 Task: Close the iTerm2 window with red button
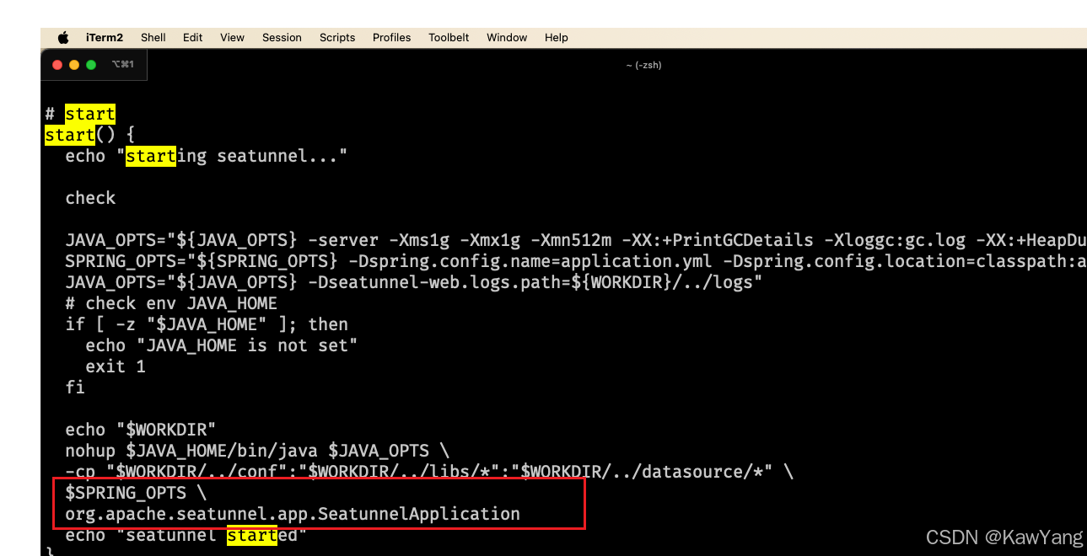click(57, 65)
